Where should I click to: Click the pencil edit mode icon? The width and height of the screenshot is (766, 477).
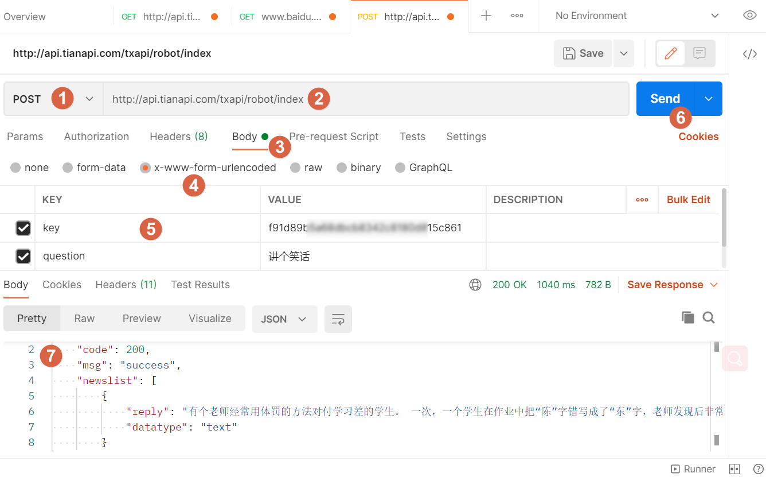coord(670,53)
